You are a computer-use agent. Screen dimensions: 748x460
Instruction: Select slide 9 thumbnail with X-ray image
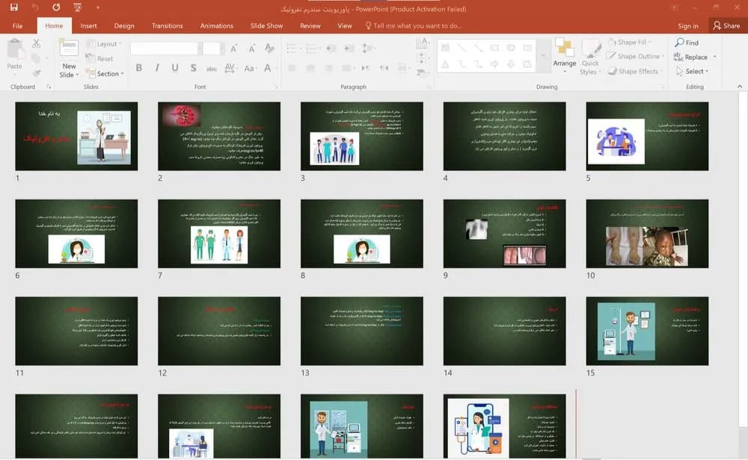tap(505, 233)
